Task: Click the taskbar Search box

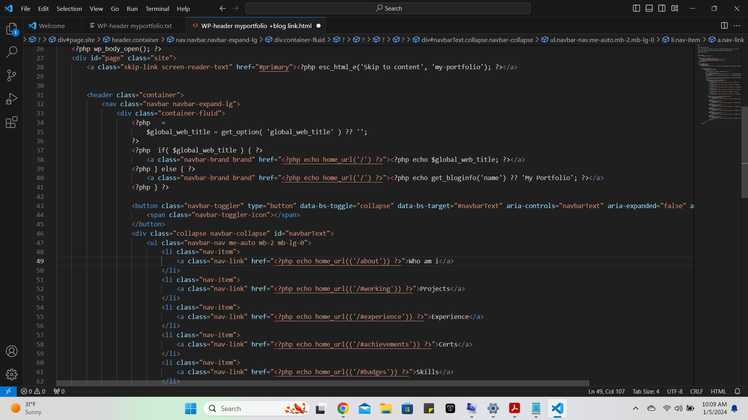Action: [x=256, y=408]
